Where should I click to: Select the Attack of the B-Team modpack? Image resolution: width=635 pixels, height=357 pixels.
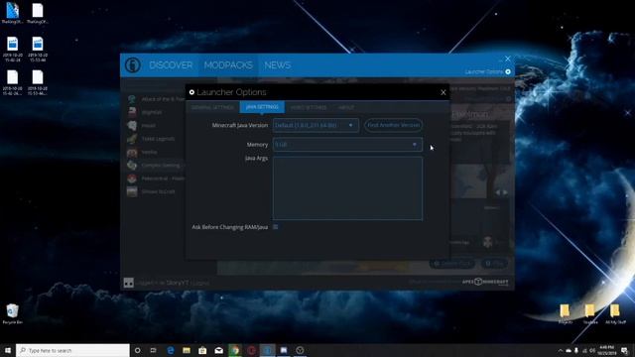click(156, 99)
